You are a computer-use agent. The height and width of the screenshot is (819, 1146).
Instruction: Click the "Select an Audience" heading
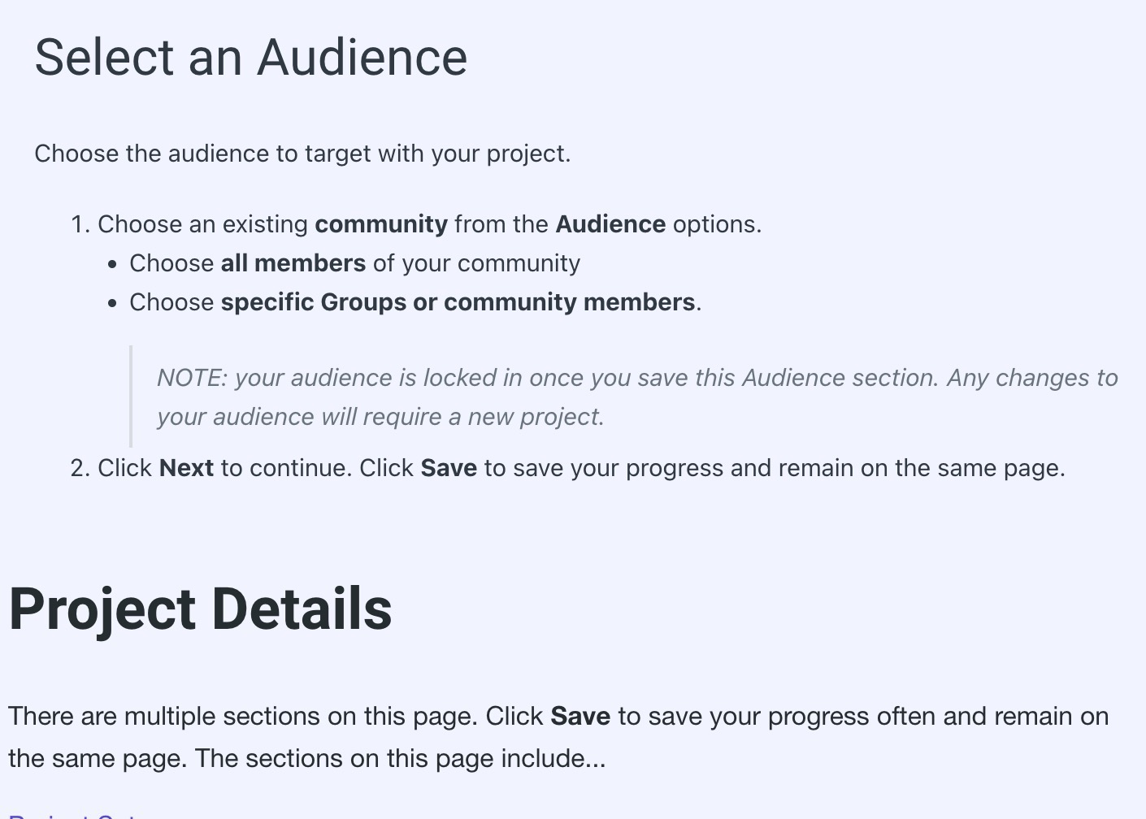250,58
